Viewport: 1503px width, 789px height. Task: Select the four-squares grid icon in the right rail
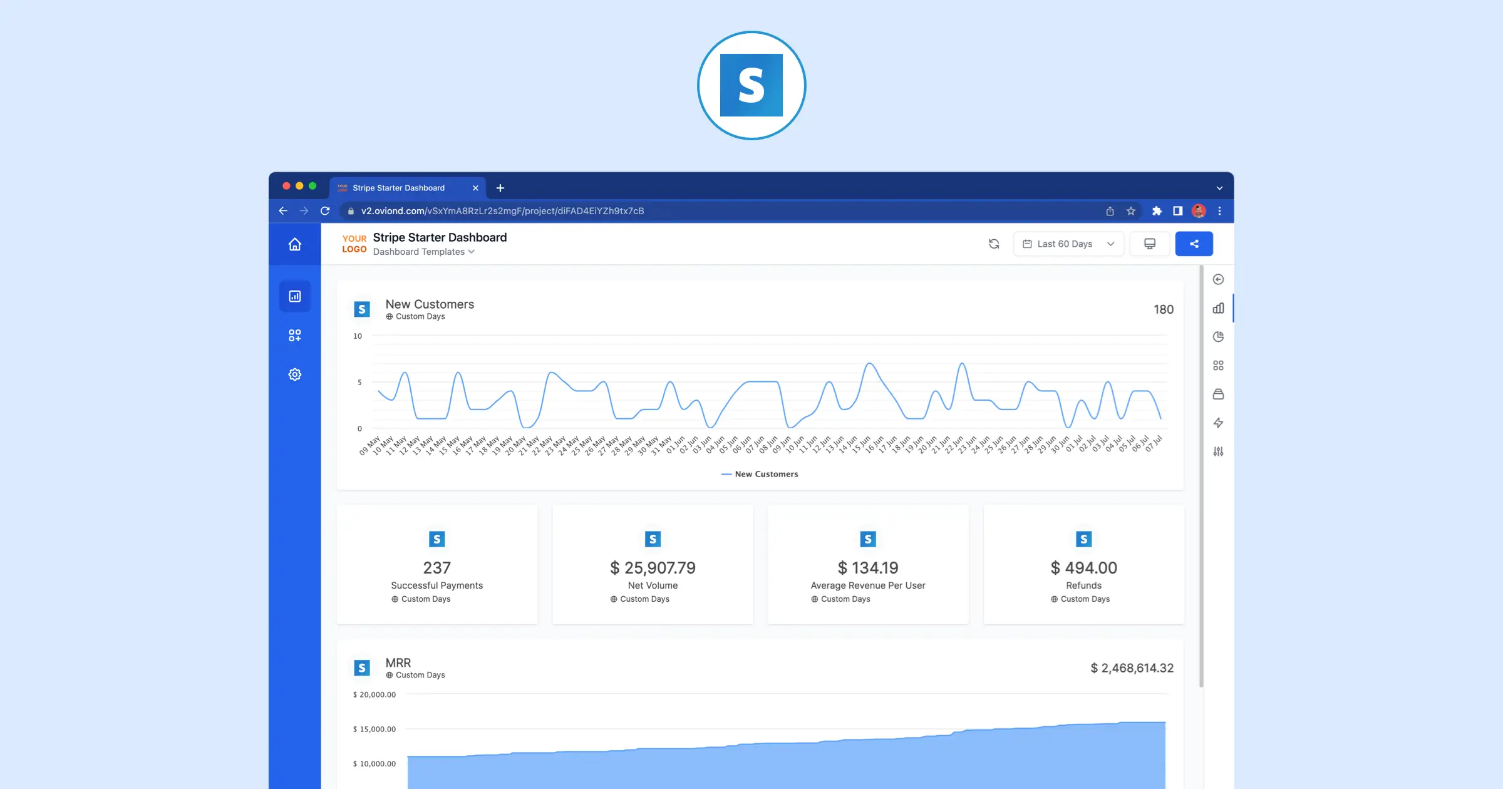pyautogui.click(x=1218, y=366)
